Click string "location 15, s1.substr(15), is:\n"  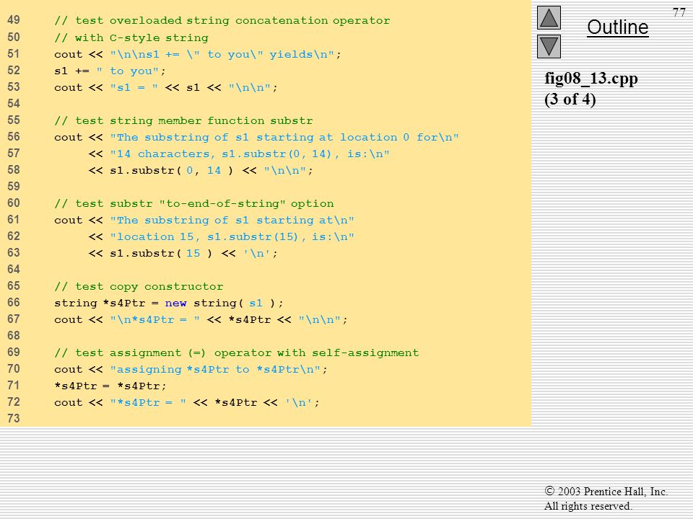tap(232, 237)
